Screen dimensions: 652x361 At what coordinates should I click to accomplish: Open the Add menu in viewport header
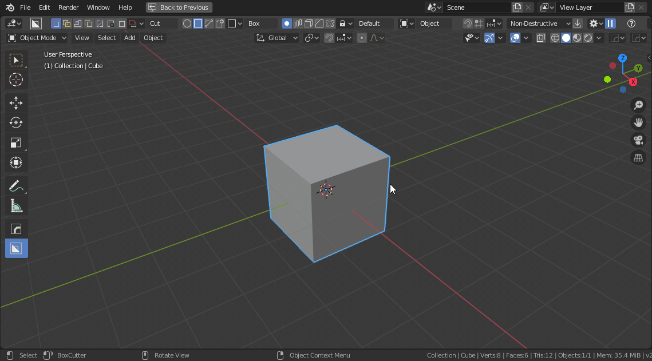[130, 38]
